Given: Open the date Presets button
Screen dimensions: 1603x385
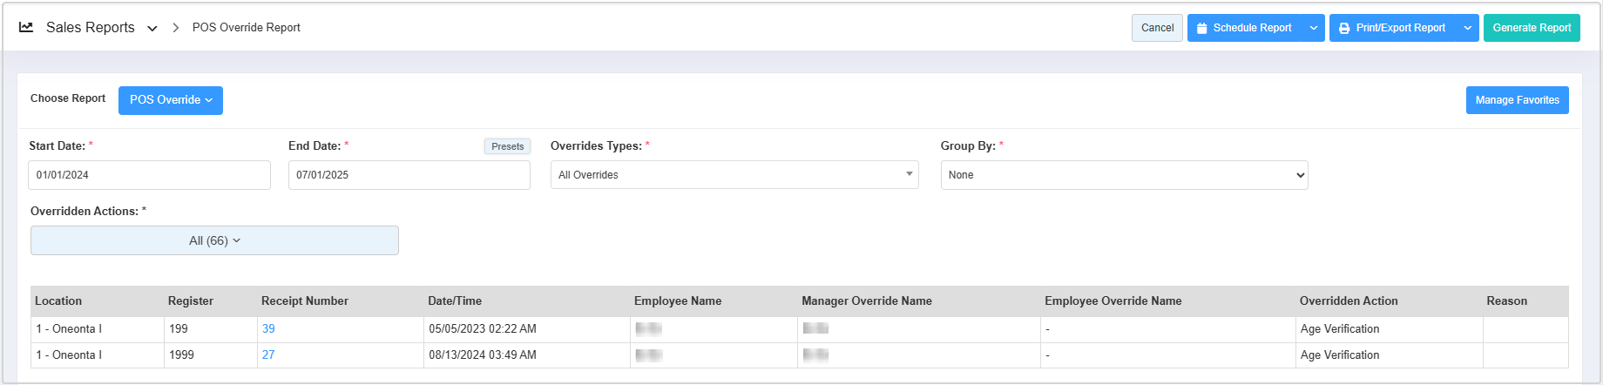Looking at the screenshot, I should click(x=507, y=146).
